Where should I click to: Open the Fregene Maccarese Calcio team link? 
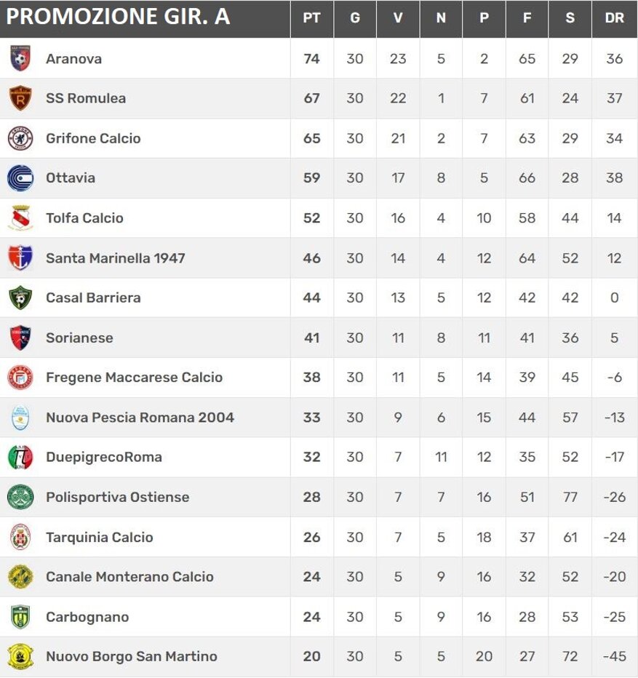(134, 378)
